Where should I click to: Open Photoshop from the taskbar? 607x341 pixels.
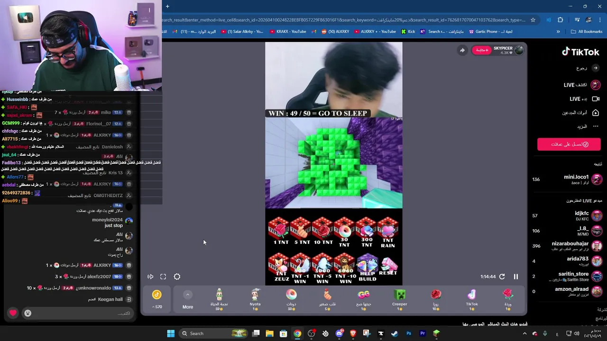(408, 333)
